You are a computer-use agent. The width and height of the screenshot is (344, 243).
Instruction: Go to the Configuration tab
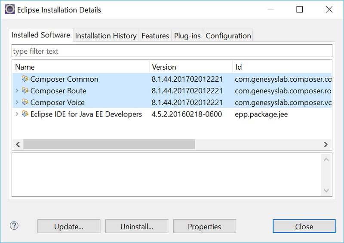click(228, 36)
